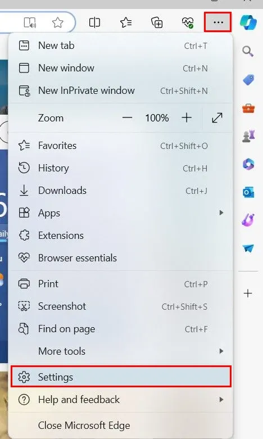The height and width of the screenshot is (439, 263).
Task: Open the sidebar Search icon
Action: [x=248, y=51]
